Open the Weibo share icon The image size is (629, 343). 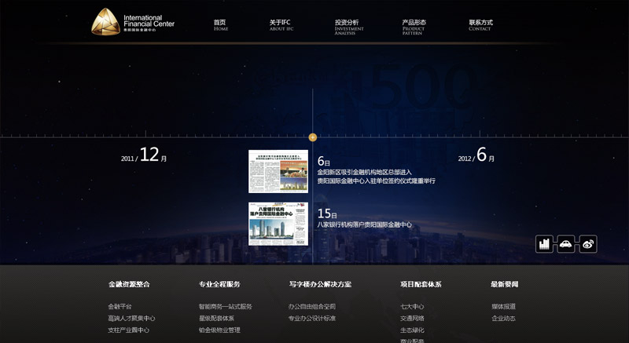coord(588,244)
